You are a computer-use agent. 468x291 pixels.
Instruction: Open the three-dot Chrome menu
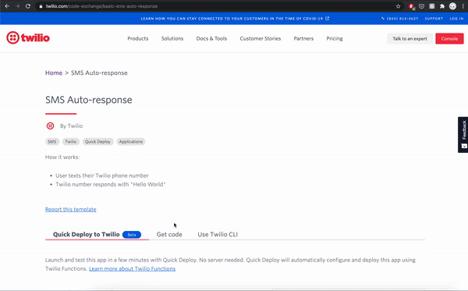[463, 6]
